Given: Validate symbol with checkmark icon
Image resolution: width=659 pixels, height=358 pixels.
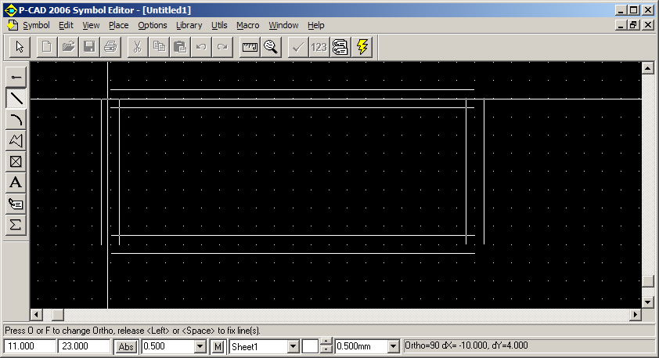Looking at the screenshot, I should [x=297, y=47].
